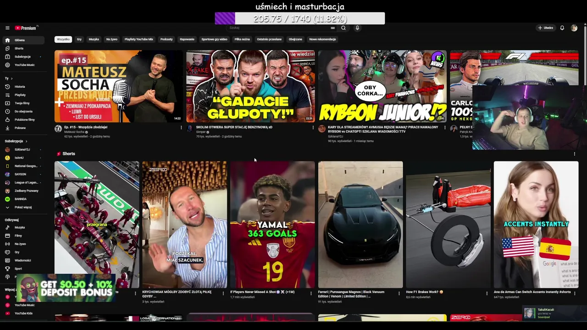
Task: Open account avatar menu
Action: pyautogui.click(x=574, y=28)
